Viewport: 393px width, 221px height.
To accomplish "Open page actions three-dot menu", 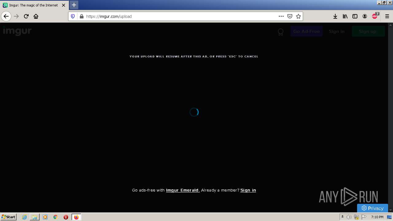I will pyautogui.click(x=281, y=16).
